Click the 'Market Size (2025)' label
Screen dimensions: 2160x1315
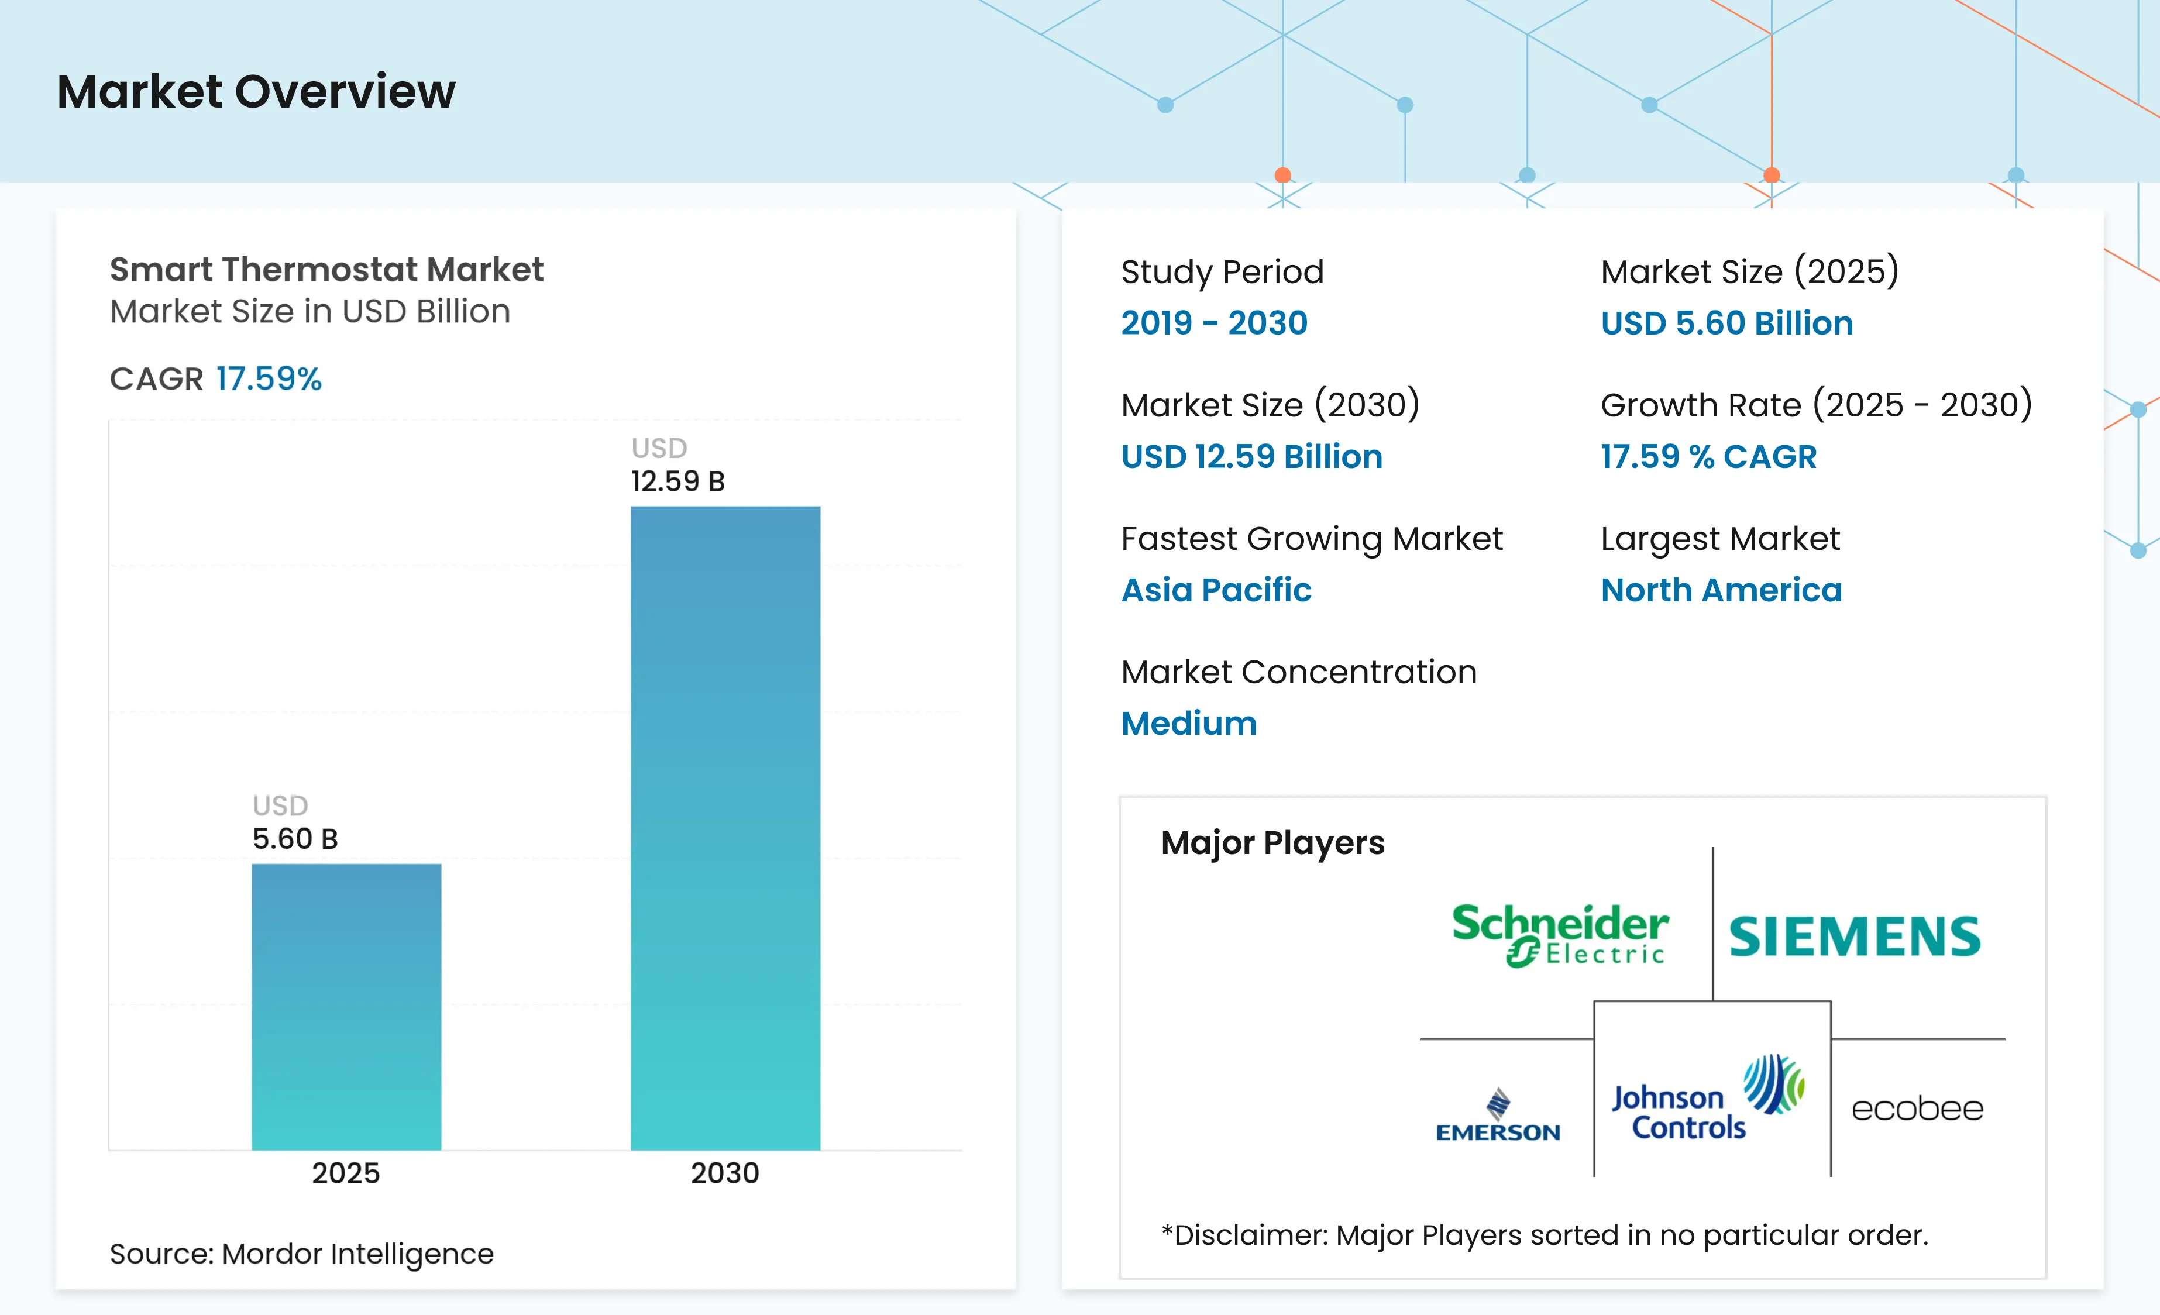point(1750,271)
